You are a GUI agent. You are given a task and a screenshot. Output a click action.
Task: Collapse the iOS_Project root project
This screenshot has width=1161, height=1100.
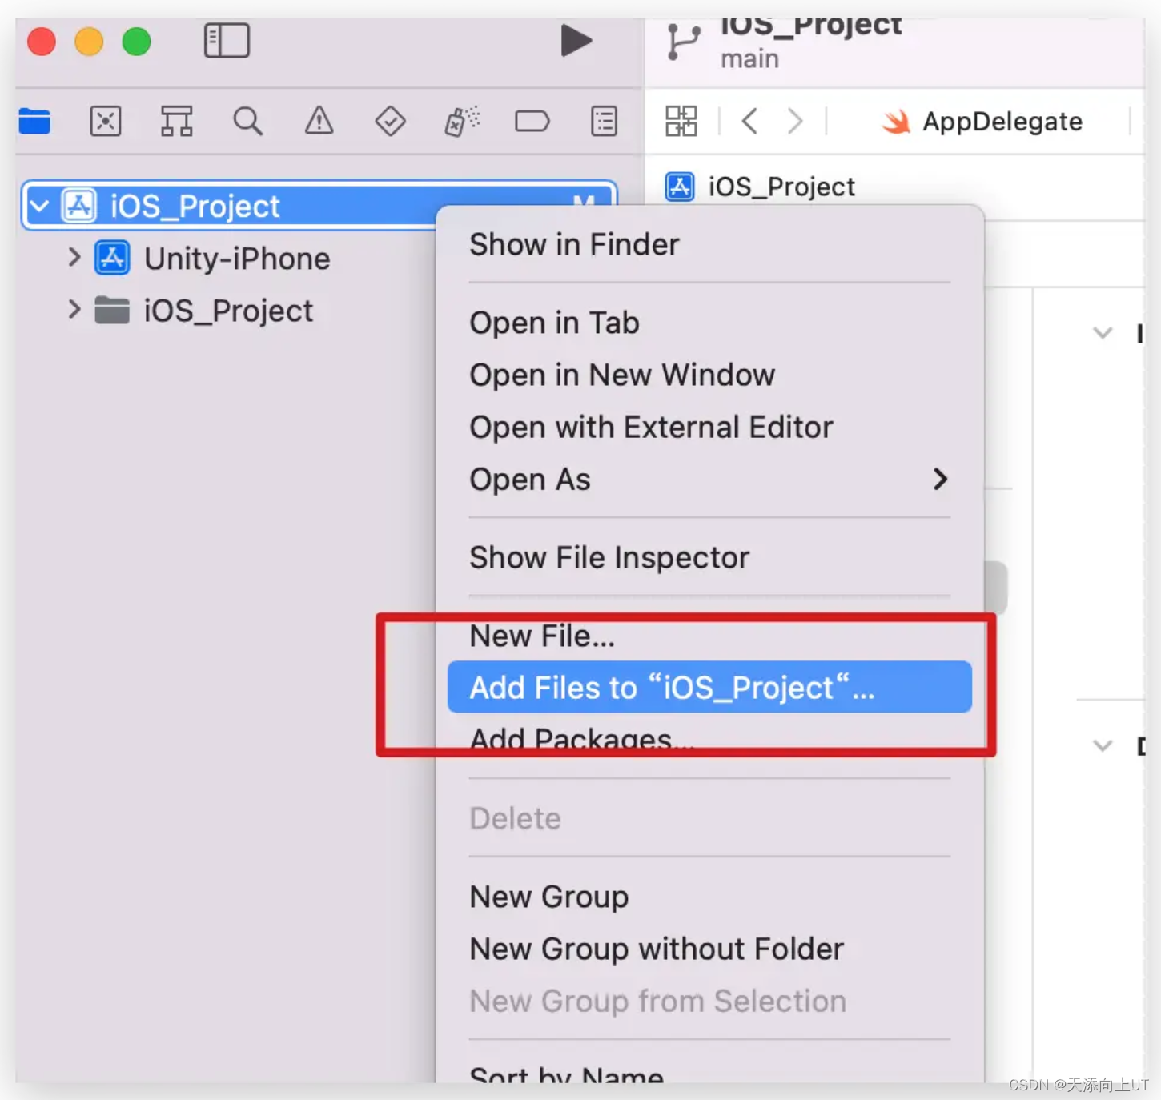click(x=38, y=206)
